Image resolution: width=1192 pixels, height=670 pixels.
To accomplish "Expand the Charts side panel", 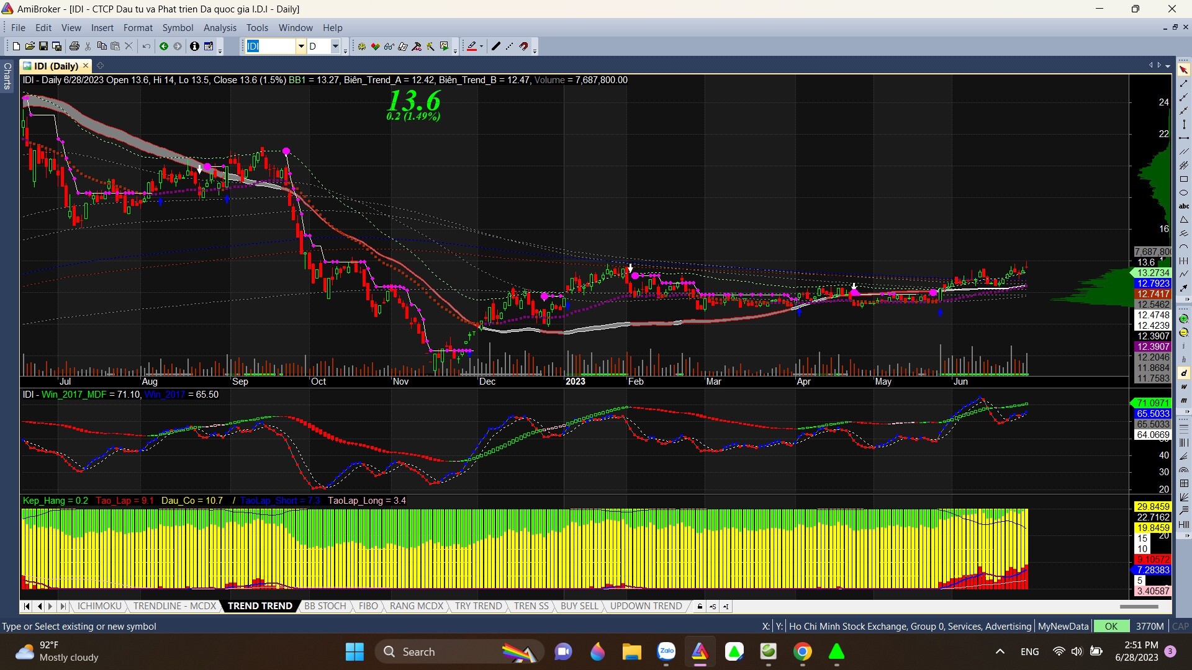I will (x=7, y=76).
